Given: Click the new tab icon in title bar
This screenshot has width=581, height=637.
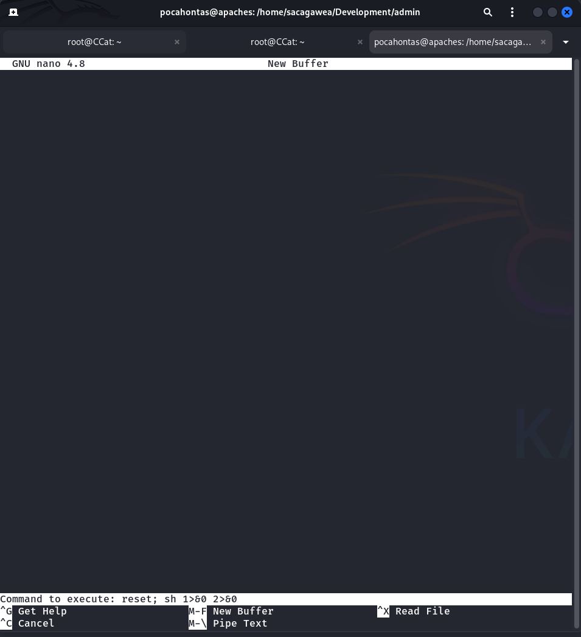Looking at the screenshot, I should coord(13,12).
